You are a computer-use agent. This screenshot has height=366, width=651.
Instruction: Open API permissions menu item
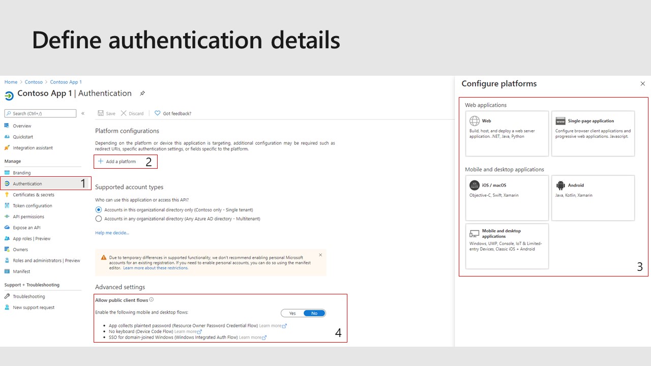[28, 217]
